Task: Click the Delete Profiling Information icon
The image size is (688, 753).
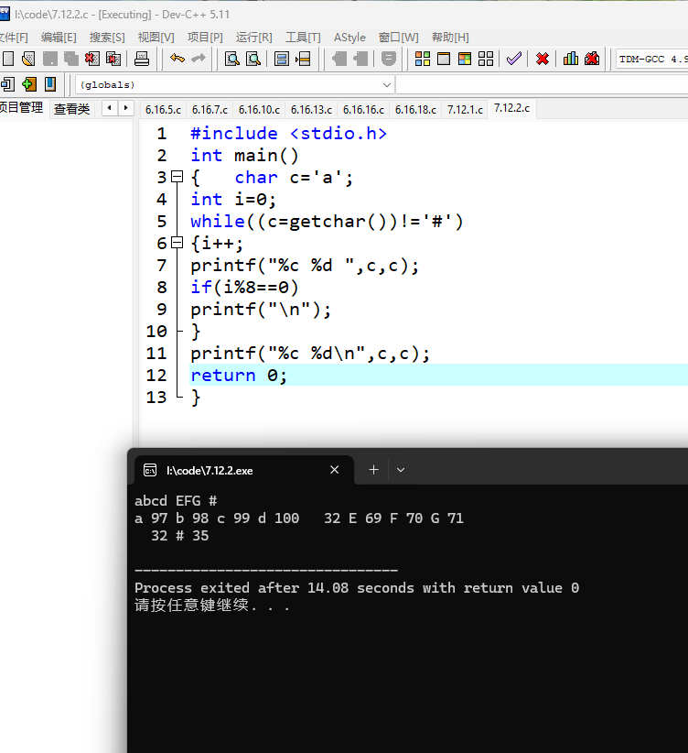Action: click(592, 59)
